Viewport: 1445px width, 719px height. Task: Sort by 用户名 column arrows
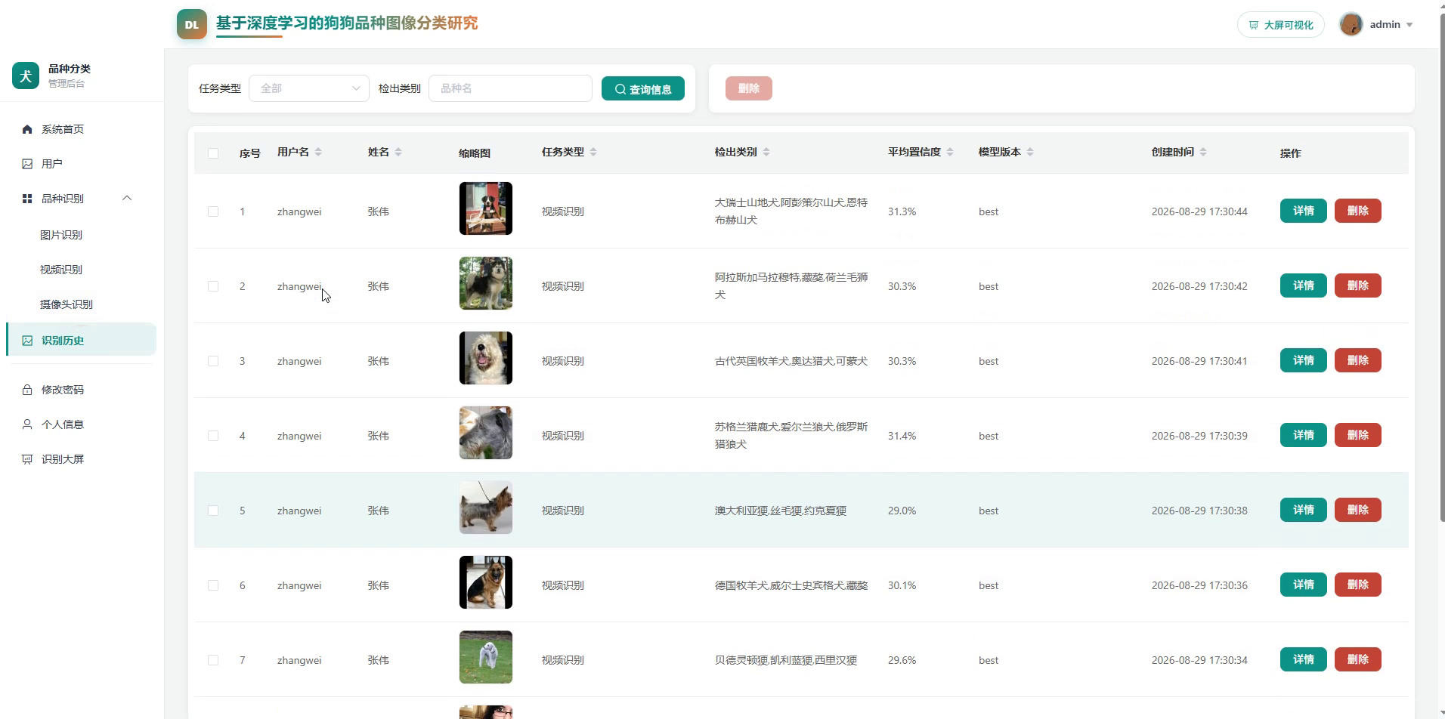(318, 152)
